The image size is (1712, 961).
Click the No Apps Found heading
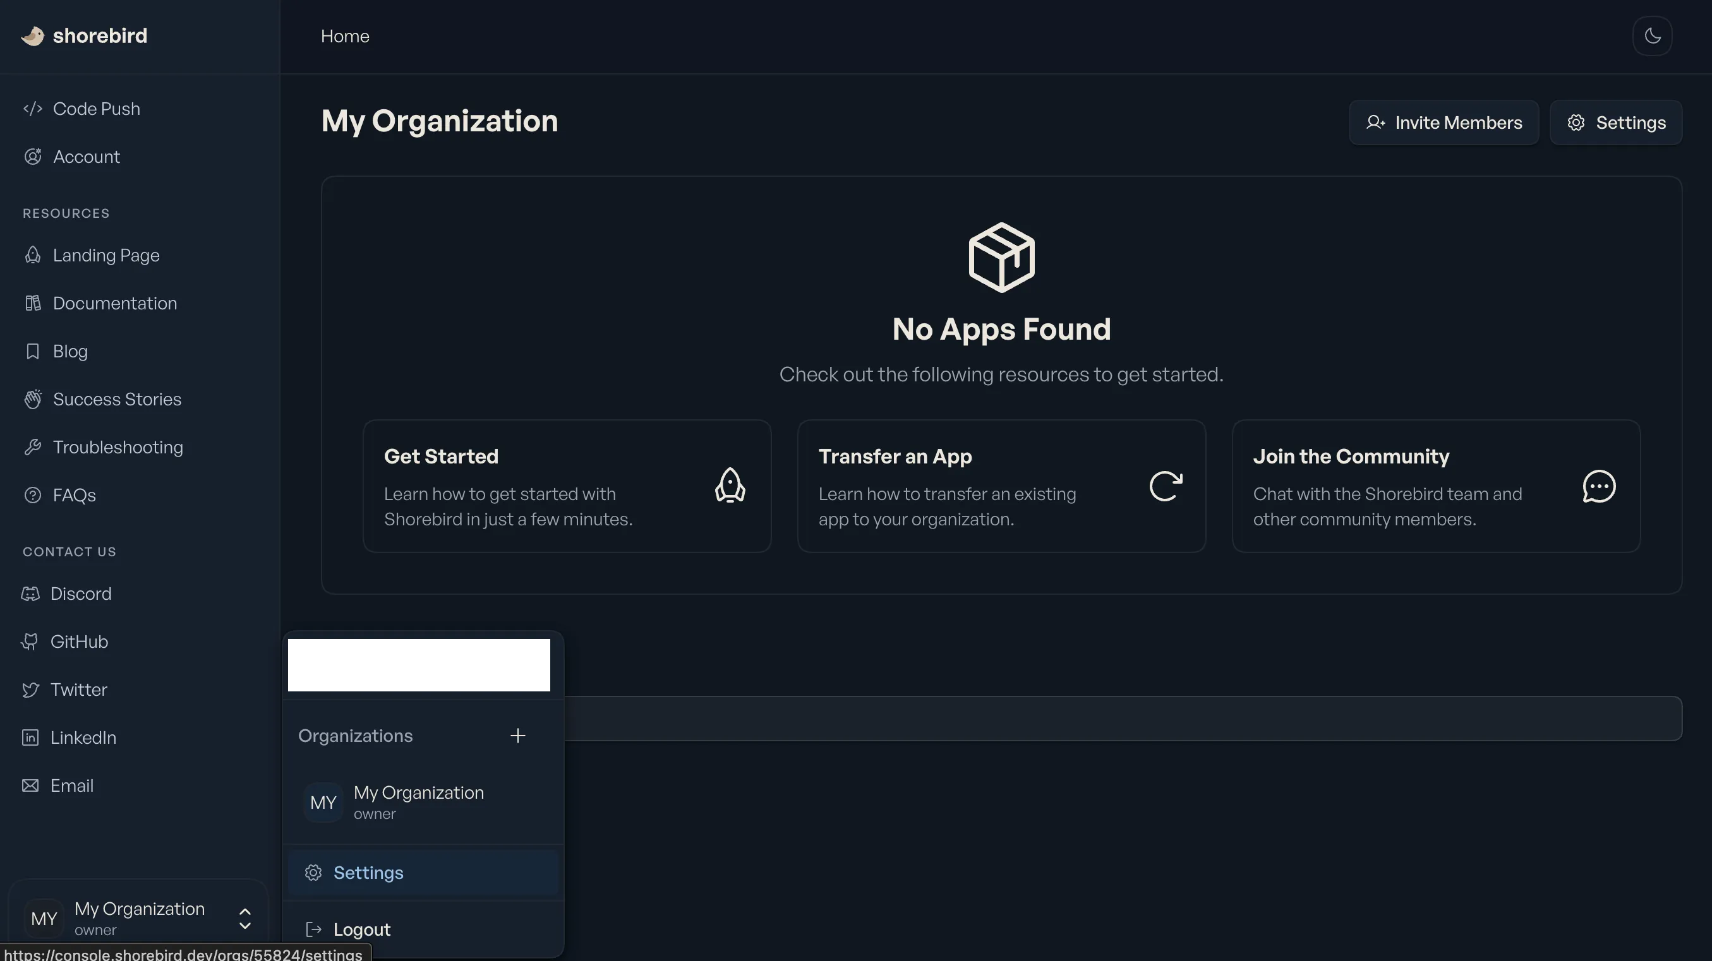point(1001,330)
